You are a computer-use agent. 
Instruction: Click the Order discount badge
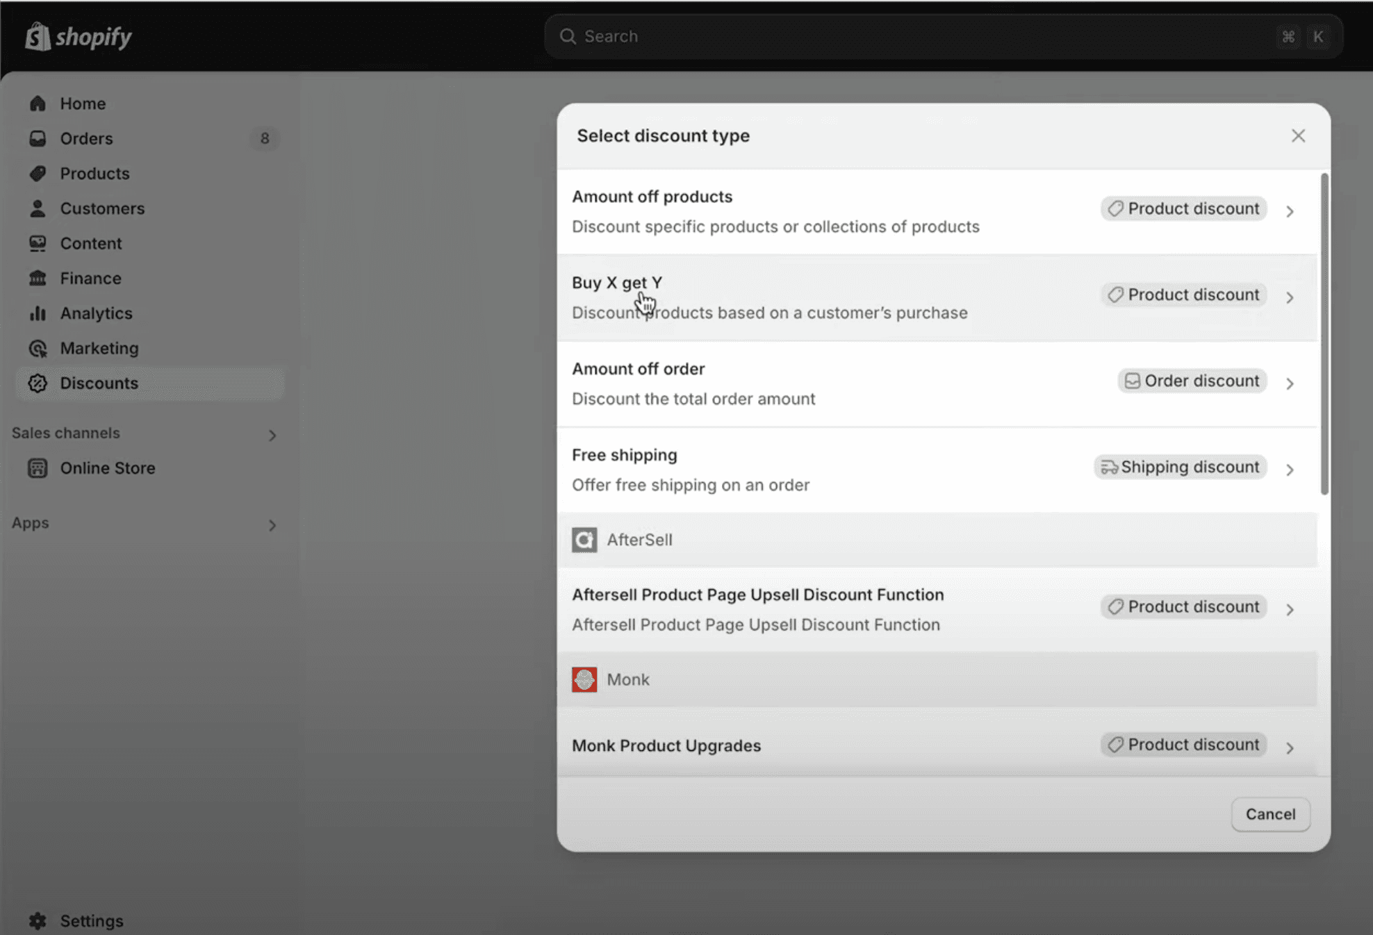1192,381
